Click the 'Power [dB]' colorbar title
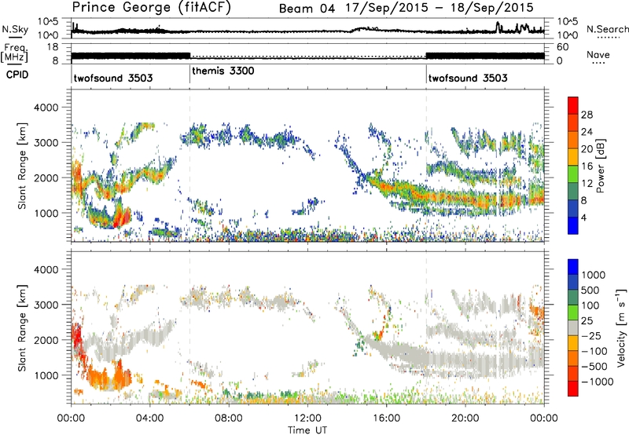Image resolution: width=629 pixels, height=435 pixels. point(600,166)
